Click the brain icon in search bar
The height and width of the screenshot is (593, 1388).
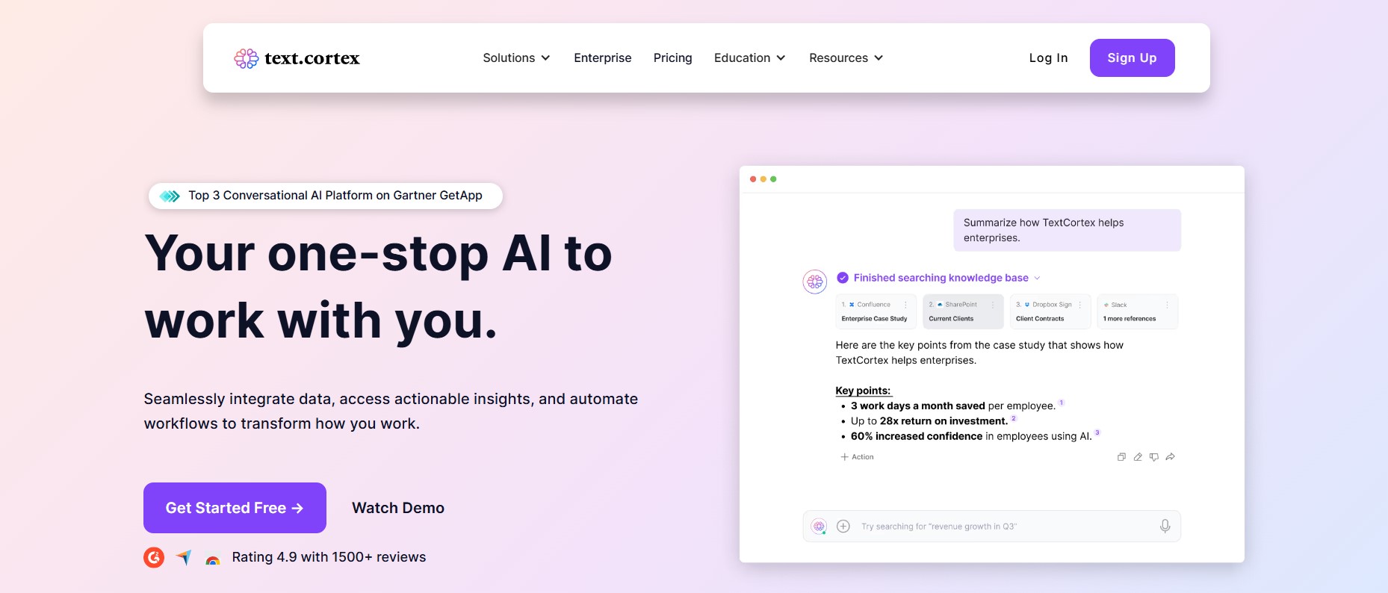coord(819,527)
